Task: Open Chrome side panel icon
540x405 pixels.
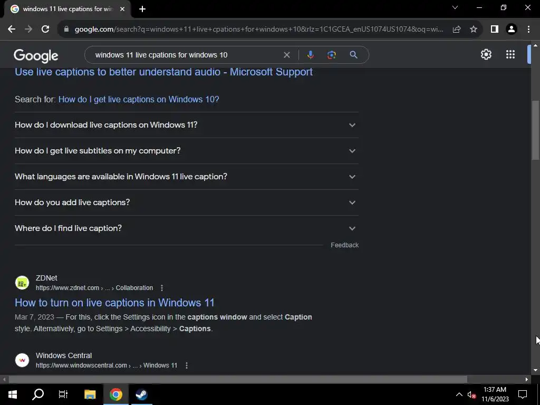Action: pyautogui.click(x=495, y=30)
